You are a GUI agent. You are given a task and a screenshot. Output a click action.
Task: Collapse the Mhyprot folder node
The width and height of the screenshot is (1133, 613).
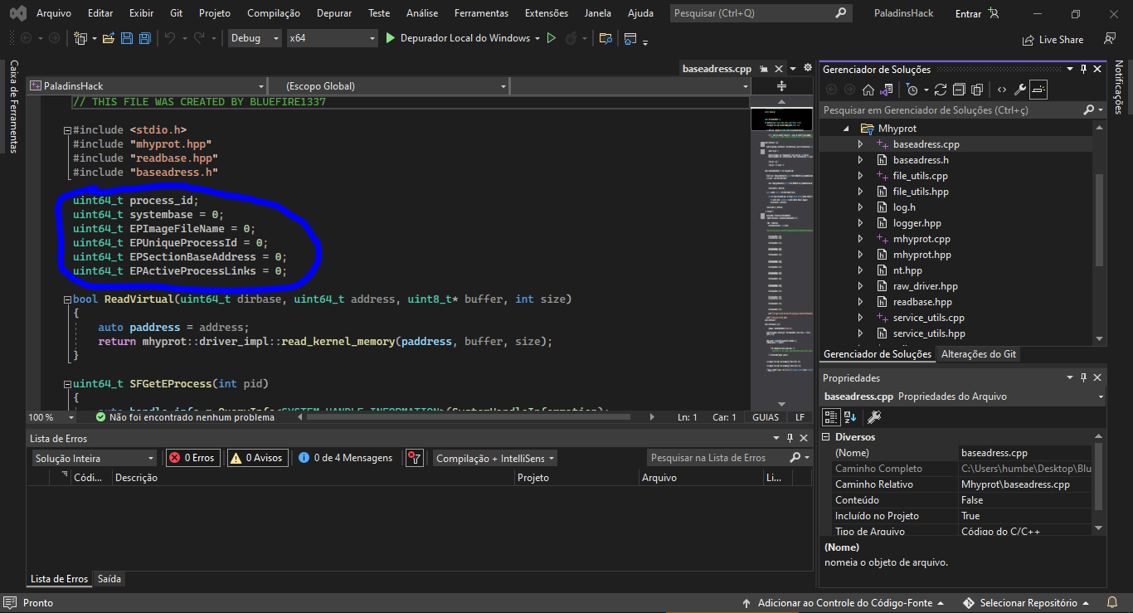847,129
